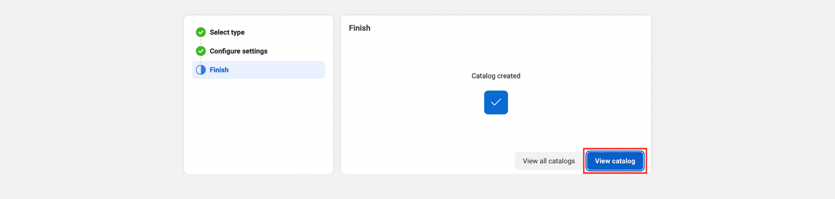Click the dotted connector above Finish step icon

point(201,61)
